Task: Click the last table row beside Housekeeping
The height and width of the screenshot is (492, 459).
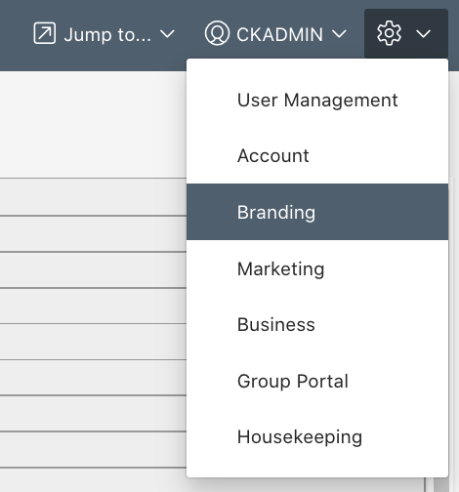Action: tap(93, 450)
